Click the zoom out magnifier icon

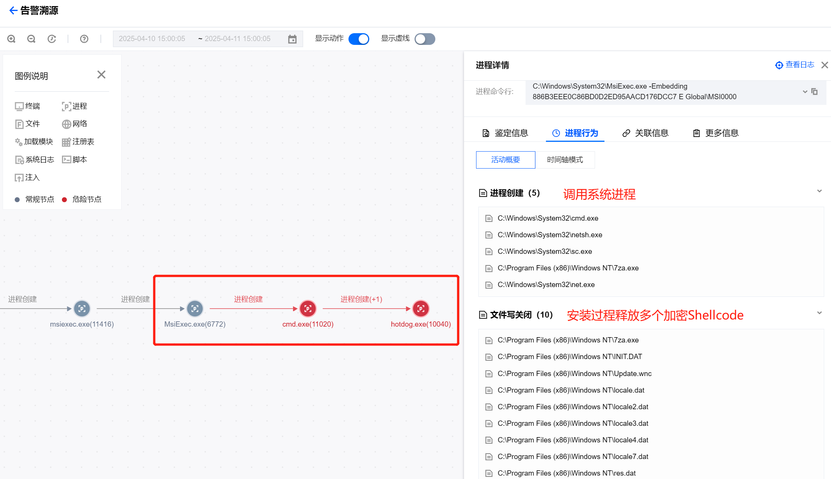(31, 39)
